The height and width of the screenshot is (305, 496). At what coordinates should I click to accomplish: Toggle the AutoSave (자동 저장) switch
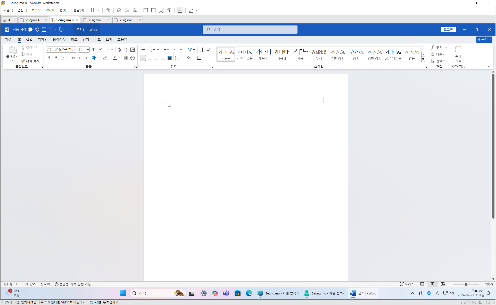coord(33,30)
